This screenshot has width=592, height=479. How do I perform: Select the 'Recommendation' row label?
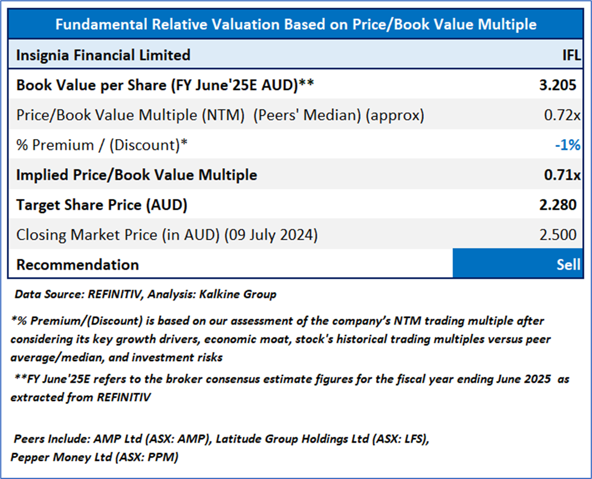tap(78, 265)
